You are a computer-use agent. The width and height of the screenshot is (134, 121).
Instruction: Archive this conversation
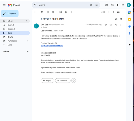pyautogui.click(x=42, y=12)
